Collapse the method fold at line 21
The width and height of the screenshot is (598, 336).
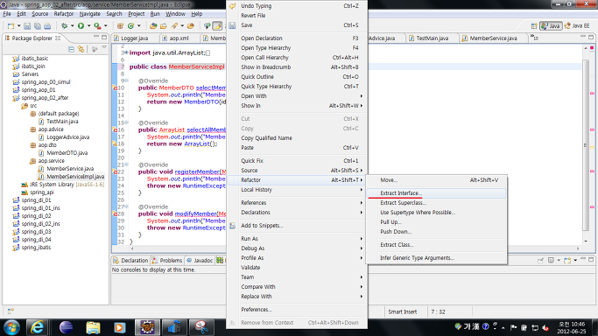pyautogui.click(x=126, y=164)
